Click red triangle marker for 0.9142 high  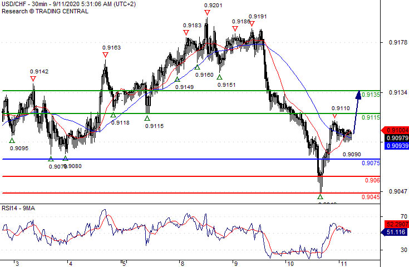click(x=33, y=79)
